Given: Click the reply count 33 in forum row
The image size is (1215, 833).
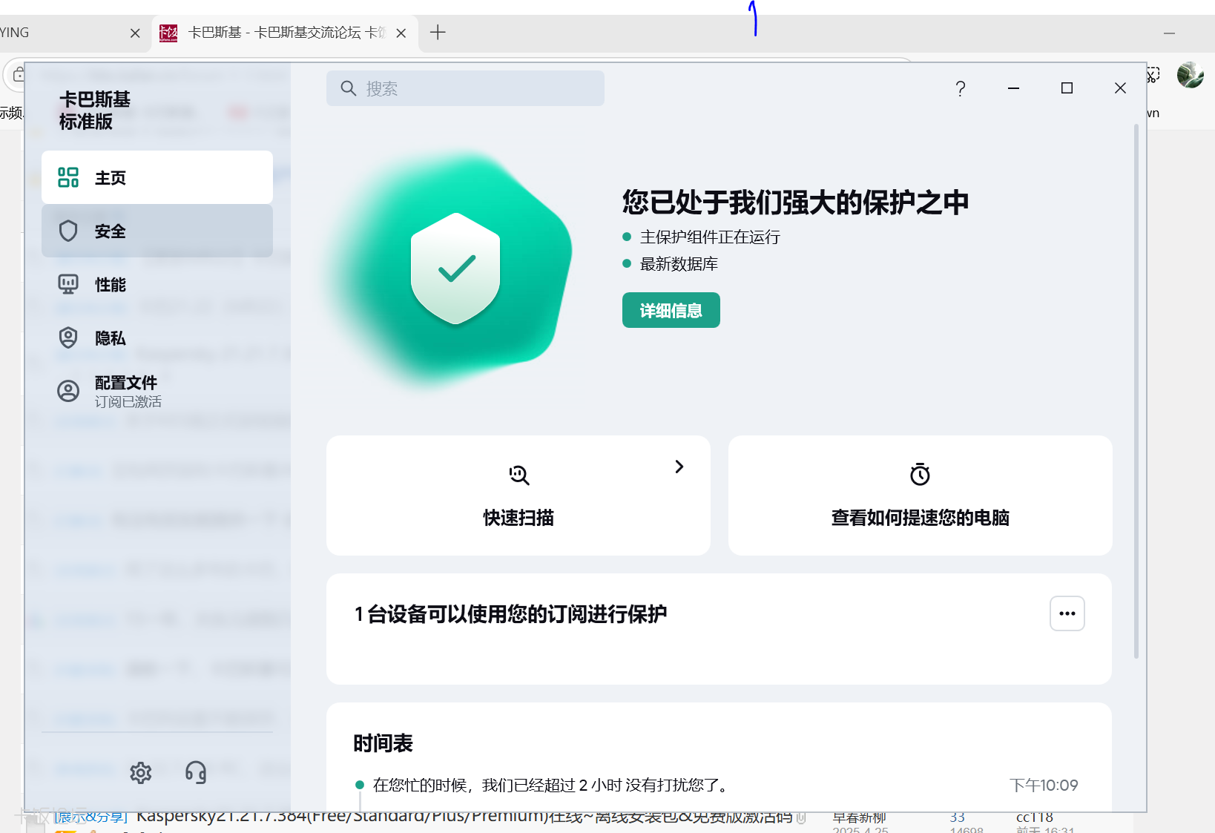Looking at the screenshot, I should [958, 817].
